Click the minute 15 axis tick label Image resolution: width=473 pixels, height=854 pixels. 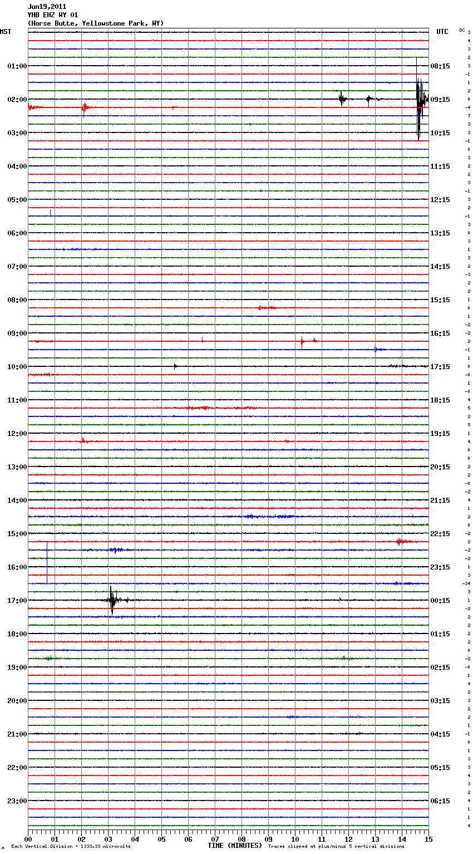(x=428, y=839)
